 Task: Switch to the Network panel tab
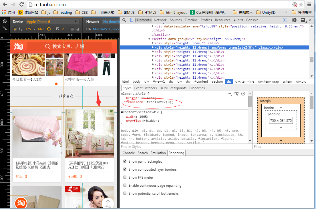click(x=160, y=20)
